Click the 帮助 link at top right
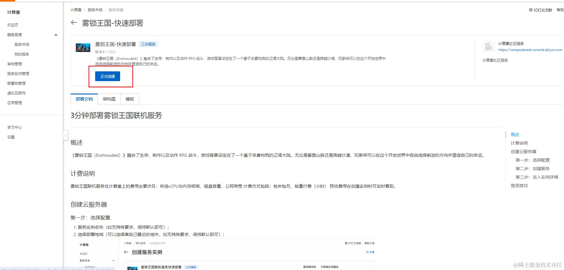The width and height of the screenshot is (564, 270). (x=560, y=10)
